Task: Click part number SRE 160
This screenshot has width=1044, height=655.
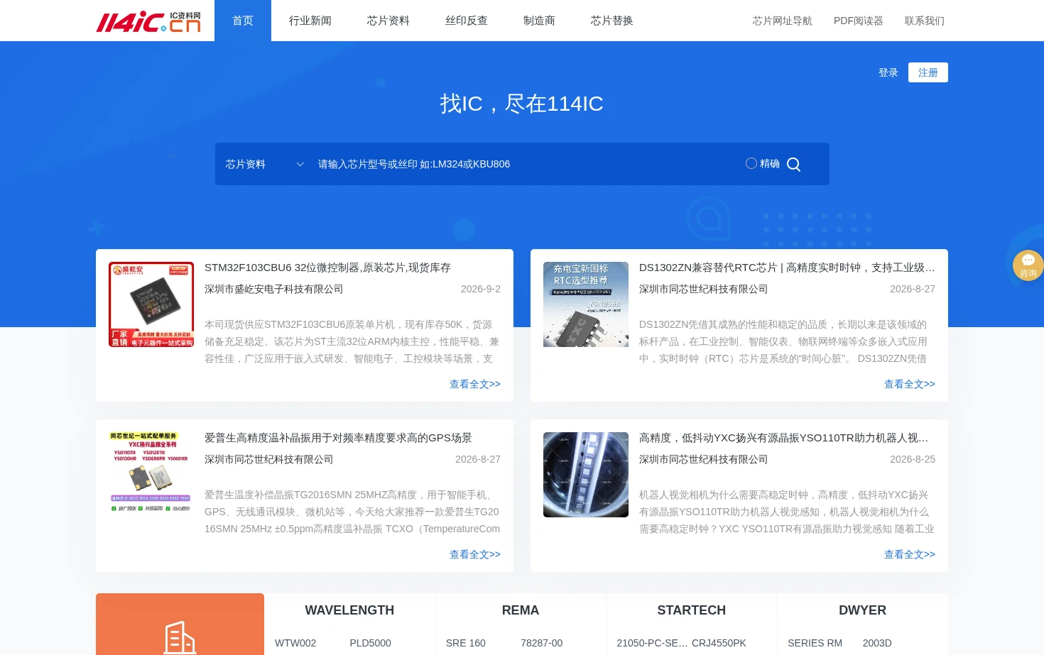Action: 466,643
